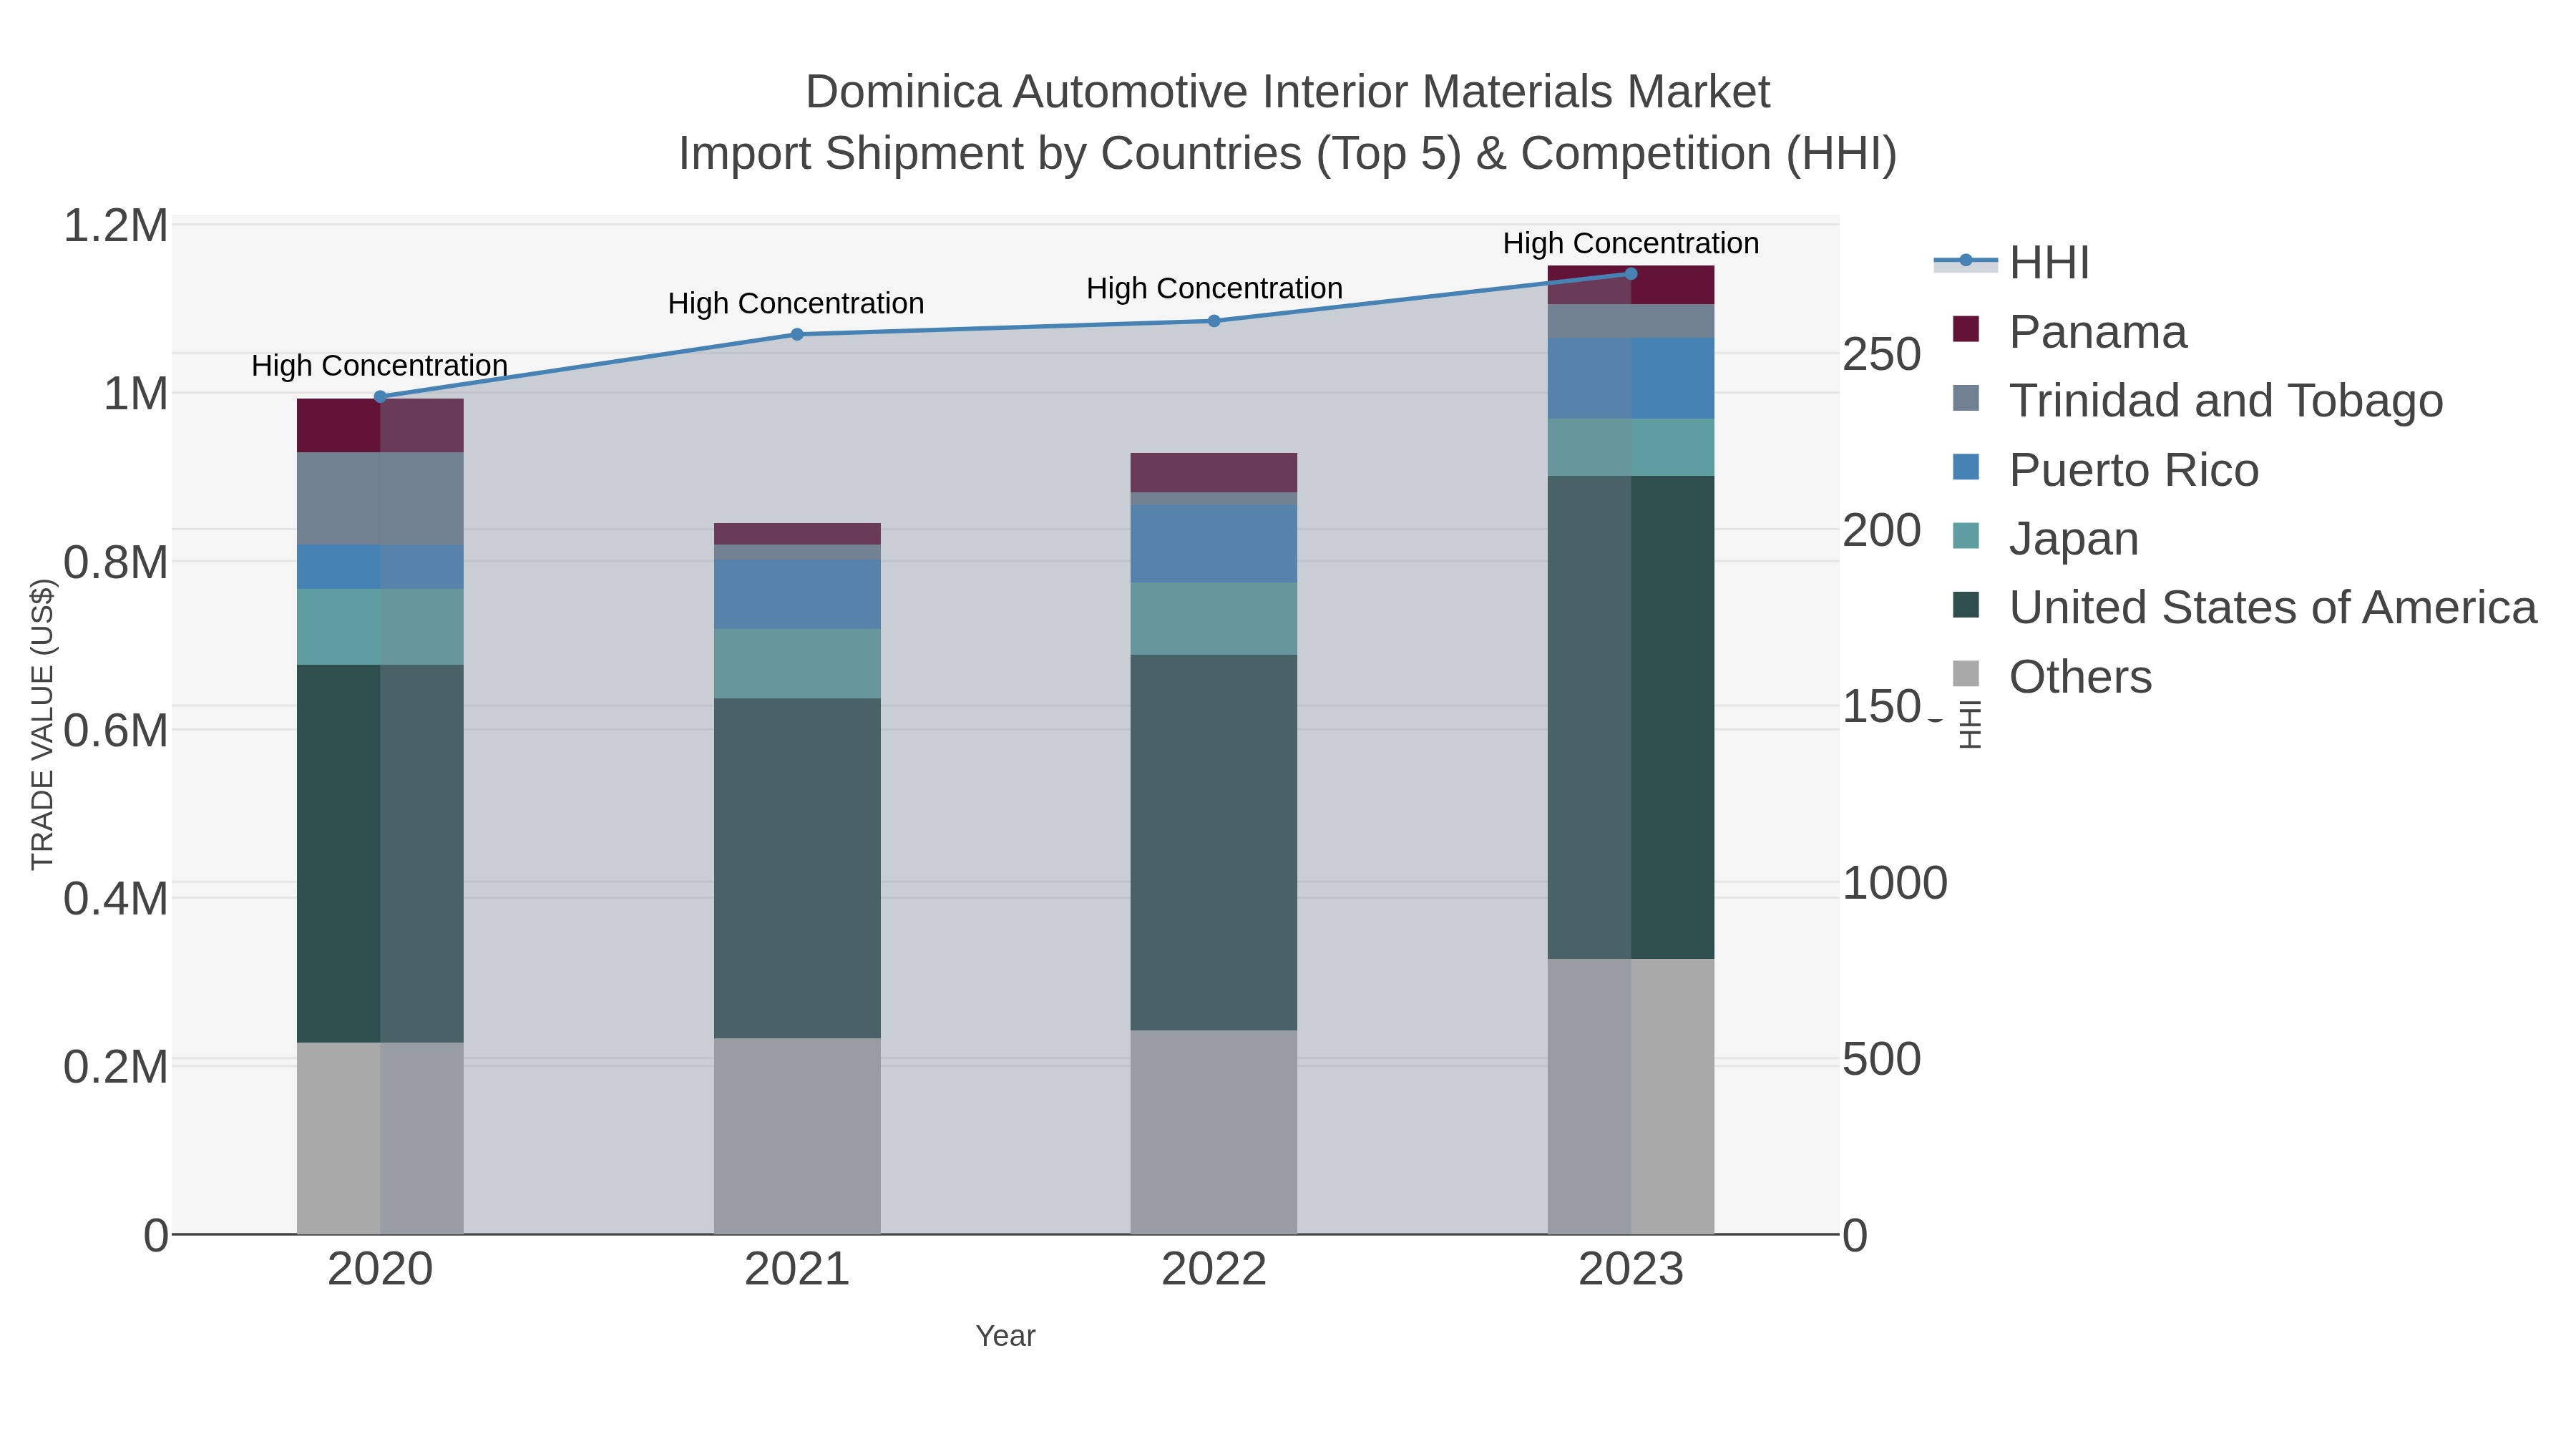Click the 2021 High Concentration annotation
2576x1449 pixels.
click(796, 304)
